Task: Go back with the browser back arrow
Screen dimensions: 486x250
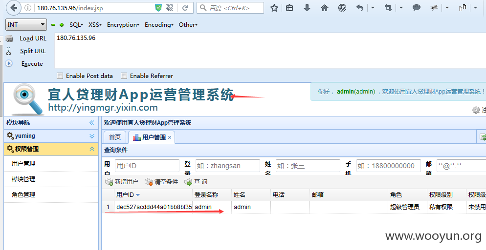Action: click(x=14, y=8)
